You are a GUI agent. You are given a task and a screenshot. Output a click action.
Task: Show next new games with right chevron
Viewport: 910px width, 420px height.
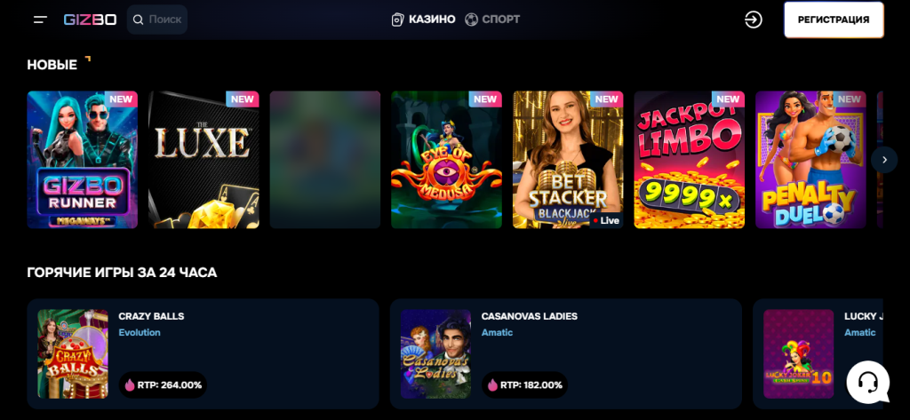pos(884,160)
